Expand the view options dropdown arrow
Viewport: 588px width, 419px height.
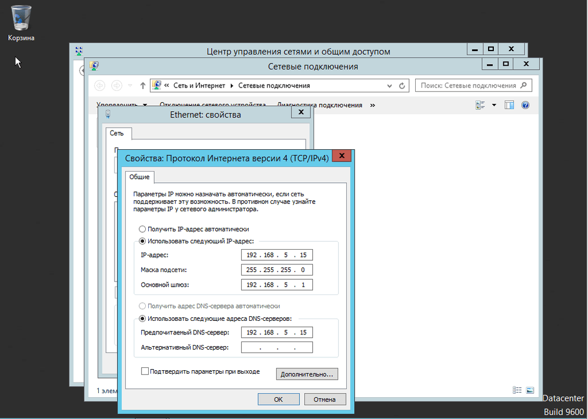click(494, 105)
